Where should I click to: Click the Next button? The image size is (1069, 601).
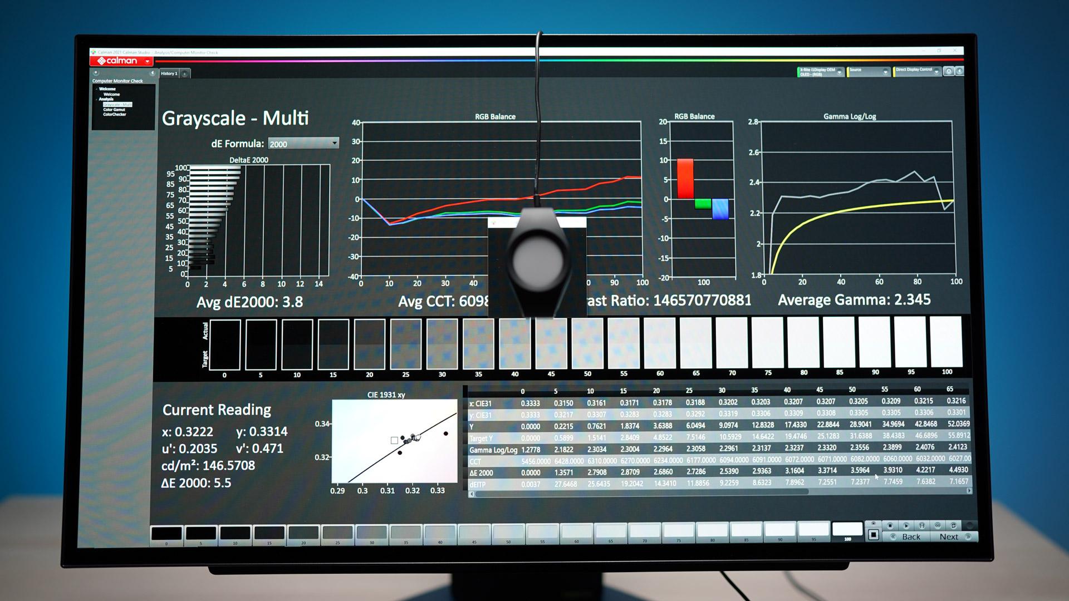(954, 537)
